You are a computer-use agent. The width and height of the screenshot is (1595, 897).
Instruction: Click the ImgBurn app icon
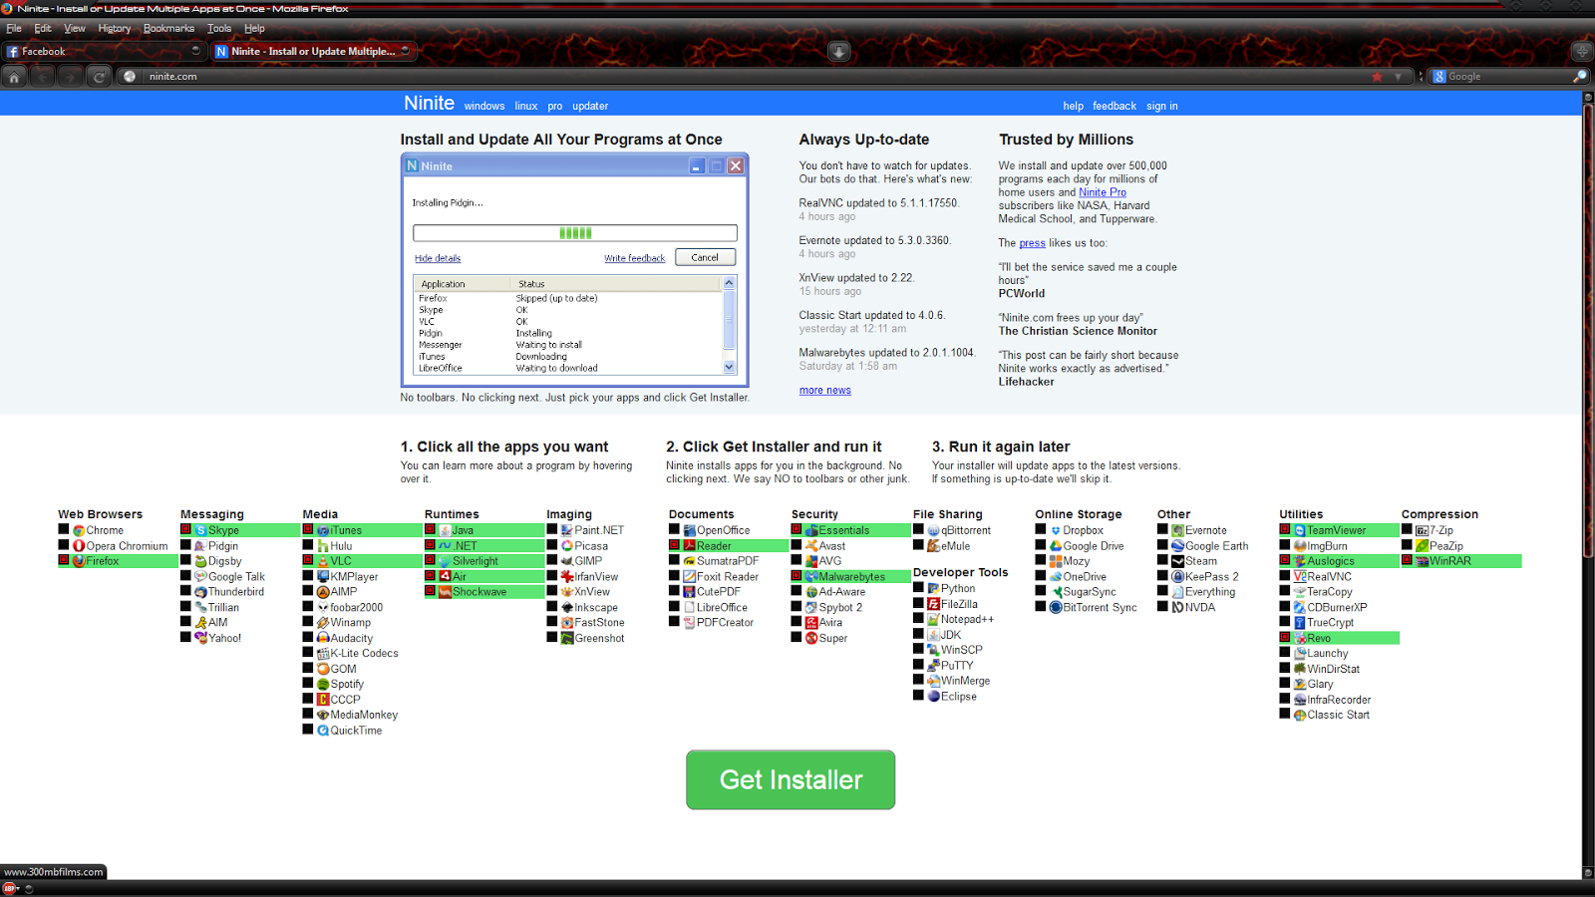1300,546
